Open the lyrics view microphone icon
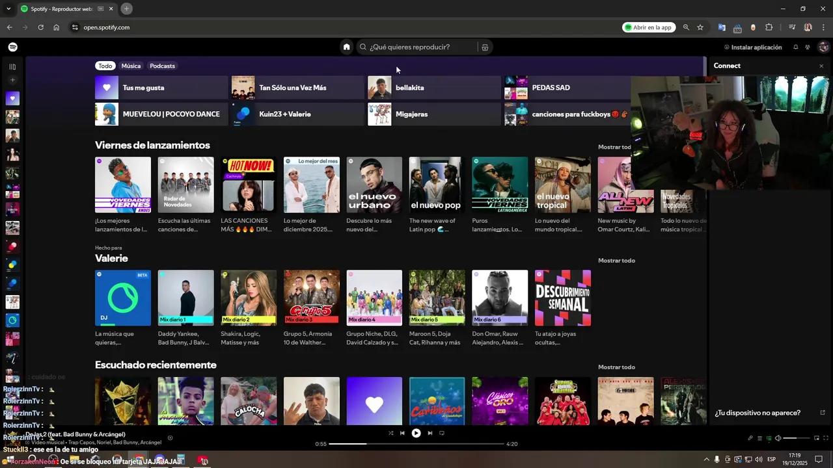Screen dimensions: 833x468 pyautogui.click(x=750, y=438)
